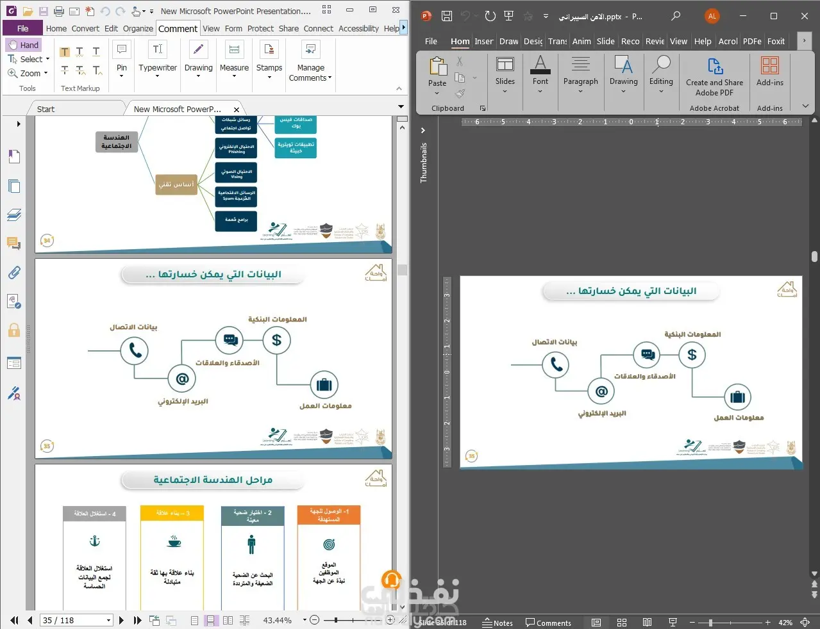Toggle continuous page view in Foxit status bar
820x629 pixels.
[x=210, y=620]
